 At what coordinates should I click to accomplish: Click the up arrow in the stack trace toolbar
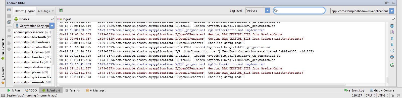(x=392, y=38)
